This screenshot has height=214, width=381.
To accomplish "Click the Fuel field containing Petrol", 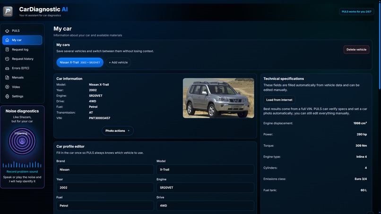I will tap(105, 205).
